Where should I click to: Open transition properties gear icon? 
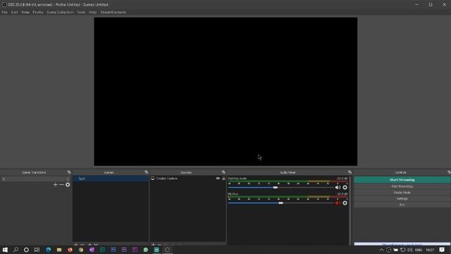point(68,185)
